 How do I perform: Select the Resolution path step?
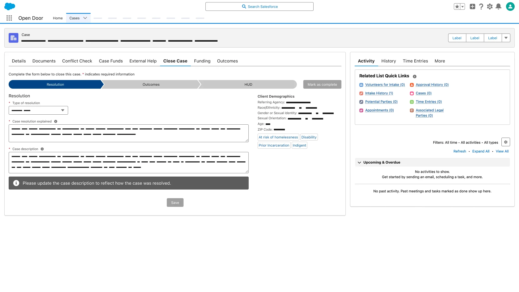coord(55,84)
